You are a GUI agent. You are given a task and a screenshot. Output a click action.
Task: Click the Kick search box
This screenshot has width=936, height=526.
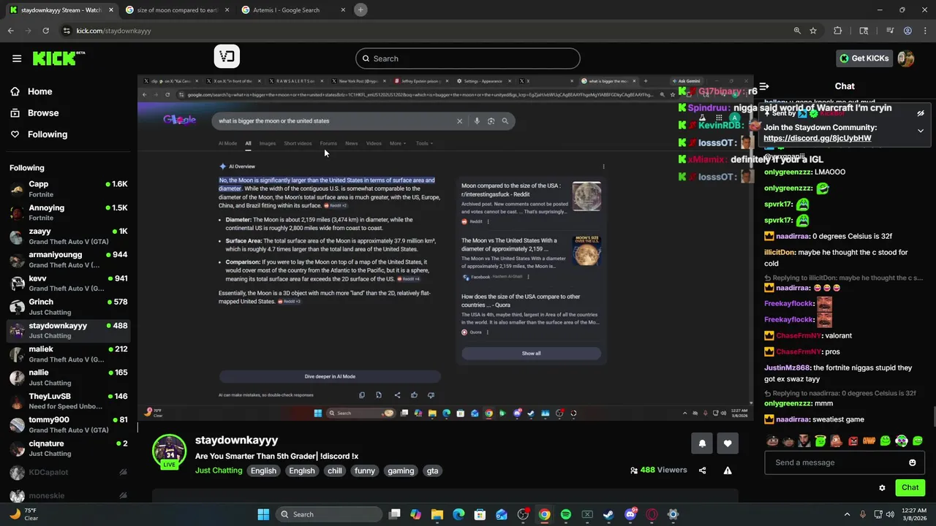[x=468, y=58]
